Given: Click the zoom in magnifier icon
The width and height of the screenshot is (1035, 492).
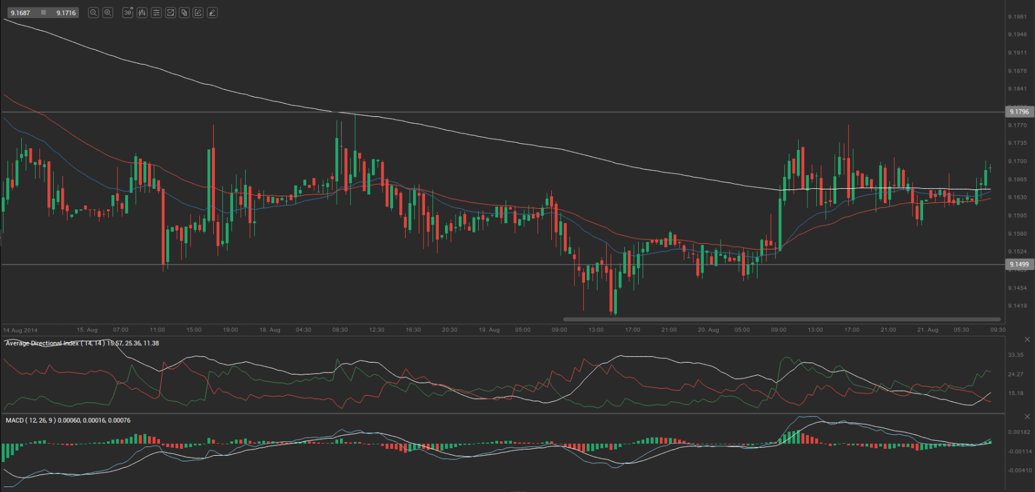Looking at the screenshot, I should coord(107,13).
